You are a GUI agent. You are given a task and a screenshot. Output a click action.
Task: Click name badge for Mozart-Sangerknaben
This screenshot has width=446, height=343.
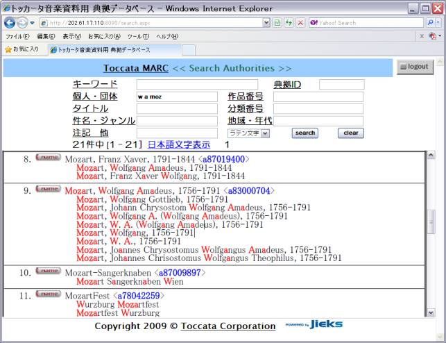coord(48,271)
